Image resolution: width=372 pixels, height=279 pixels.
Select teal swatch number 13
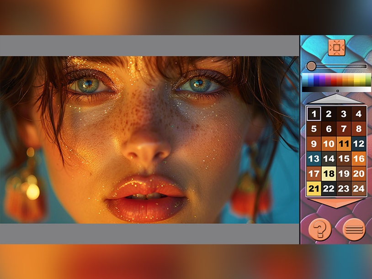(x=314, y=158)
